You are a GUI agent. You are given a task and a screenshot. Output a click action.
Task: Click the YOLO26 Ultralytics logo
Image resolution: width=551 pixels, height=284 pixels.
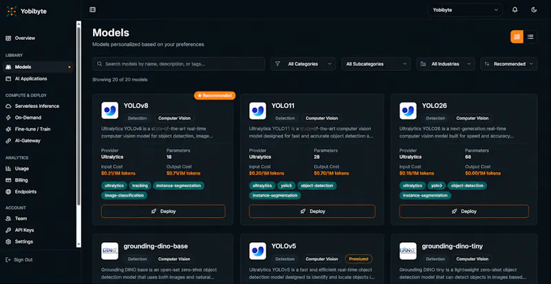[408, 111]
